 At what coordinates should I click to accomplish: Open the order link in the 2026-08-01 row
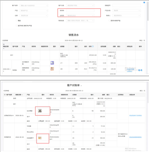136,116
